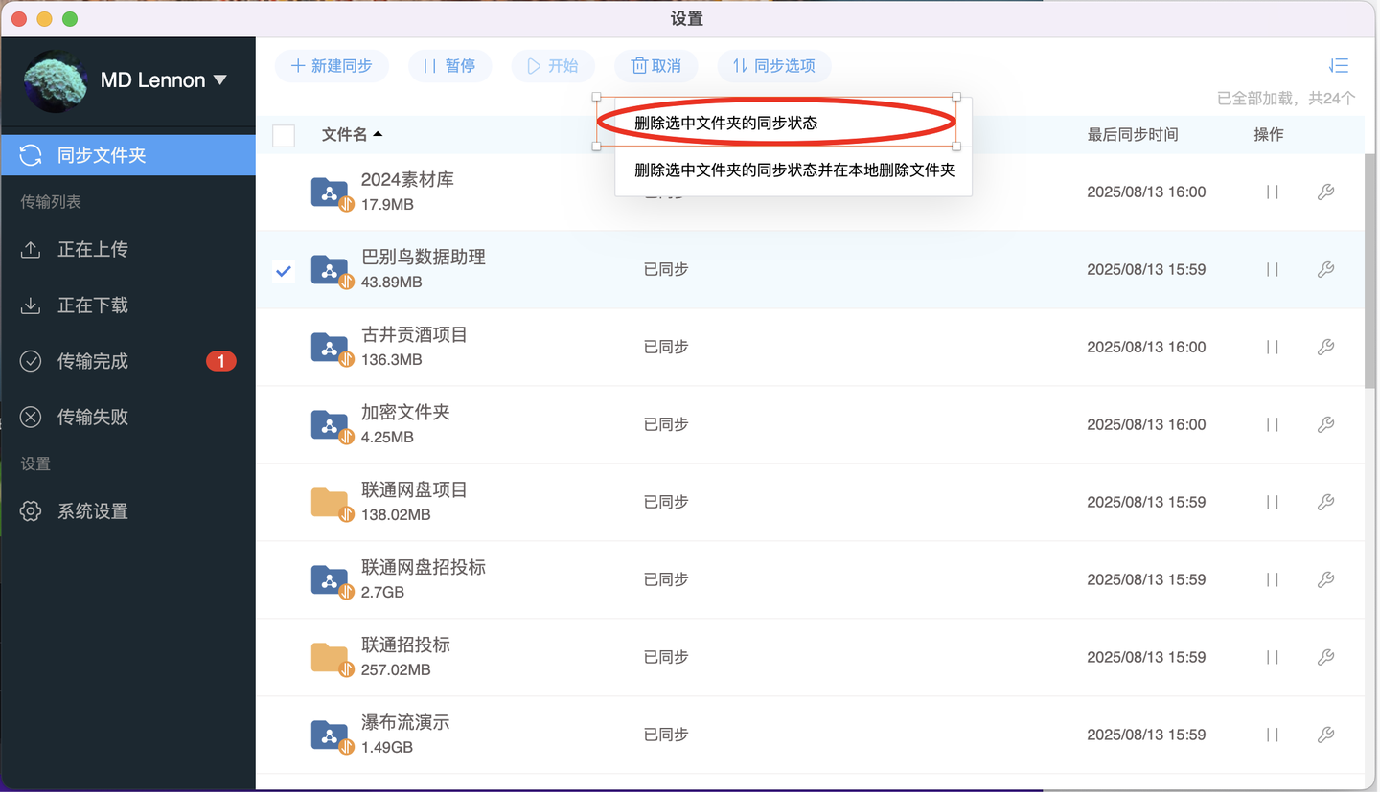Open settings wrench for 古井贡酒项目

point(1325,347)
